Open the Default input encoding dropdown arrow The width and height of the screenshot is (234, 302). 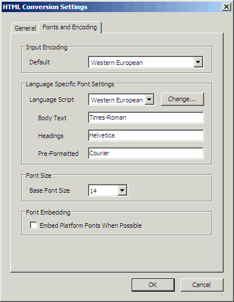point(198,62)
